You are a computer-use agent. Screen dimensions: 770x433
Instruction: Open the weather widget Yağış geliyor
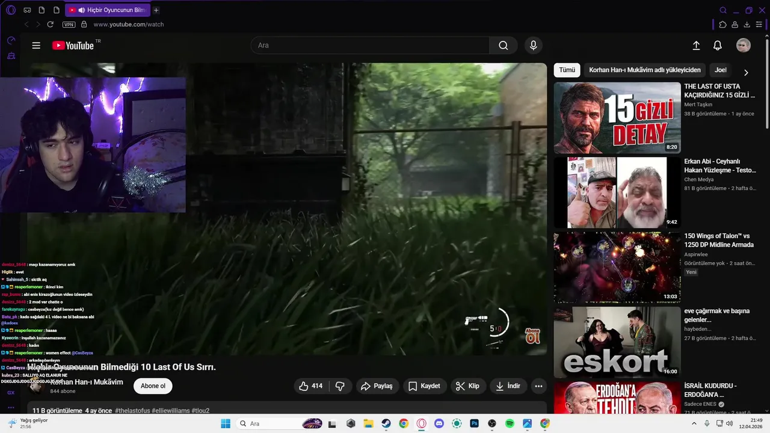[27, 423]
